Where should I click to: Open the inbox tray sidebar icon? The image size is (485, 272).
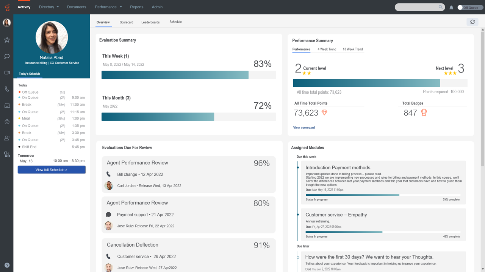pos(7,106)
